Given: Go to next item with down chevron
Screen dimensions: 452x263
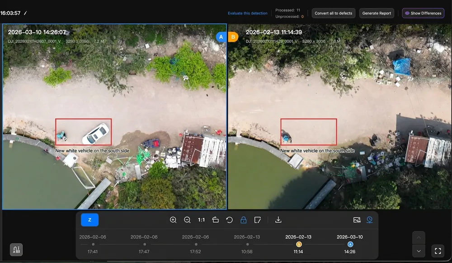Looking at the screenshot, I should pyautogui.click(x=419, y=251).
